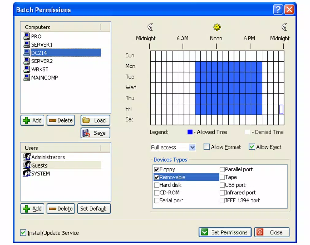Image resolution: width=310 pixels, height=245 pixels.
Task: Click the SERVER2 computer icon
Action: tap(27, 61)
